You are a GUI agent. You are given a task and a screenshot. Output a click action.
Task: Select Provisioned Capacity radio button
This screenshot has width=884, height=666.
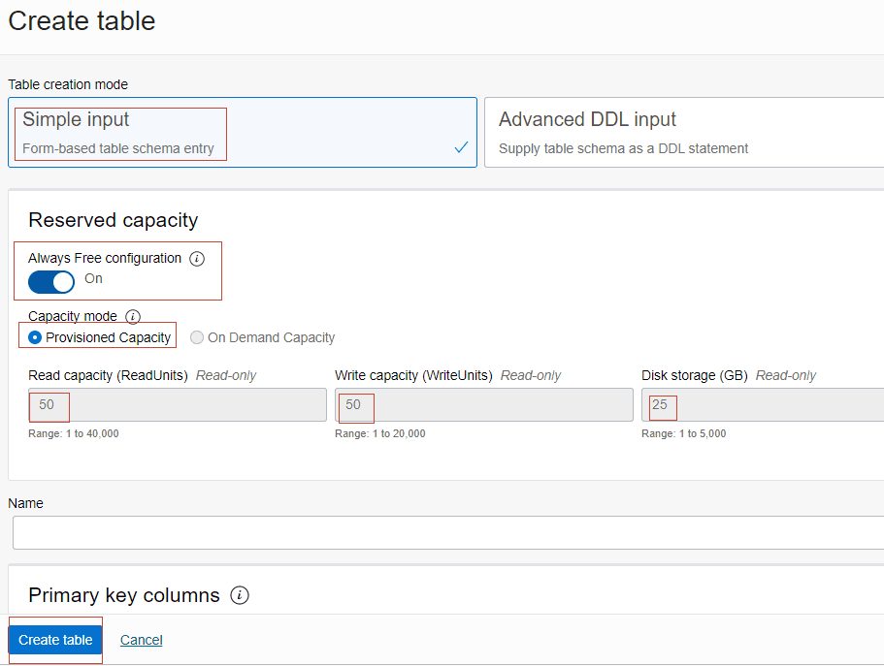tap(35, 337)
